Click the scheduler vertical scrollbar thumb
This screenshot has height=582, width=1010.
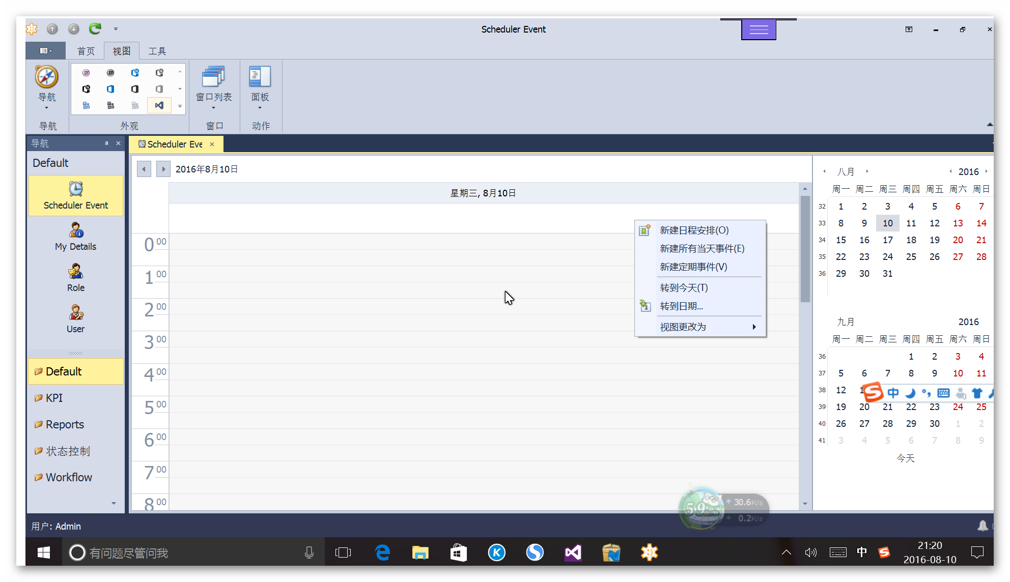tap(805, 249)
